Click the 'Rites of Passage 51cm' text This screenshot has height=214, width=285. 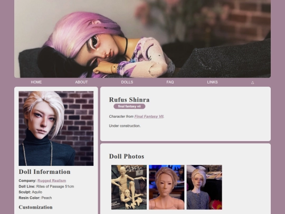[55, 187]
